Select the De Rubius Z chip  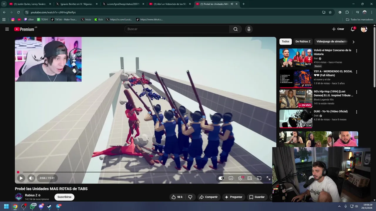[303, 42]
